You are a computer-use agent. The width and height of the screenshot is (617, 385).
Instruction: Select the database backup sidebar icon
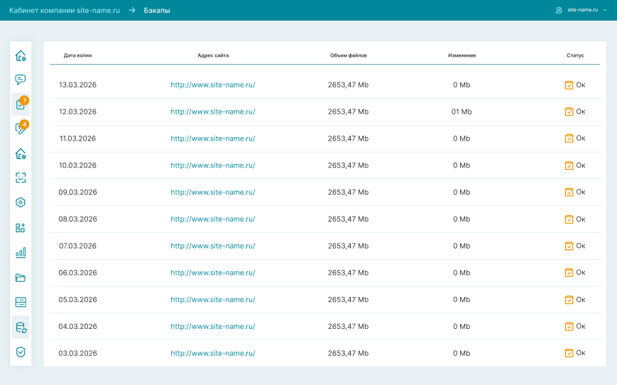pos(21,327)
